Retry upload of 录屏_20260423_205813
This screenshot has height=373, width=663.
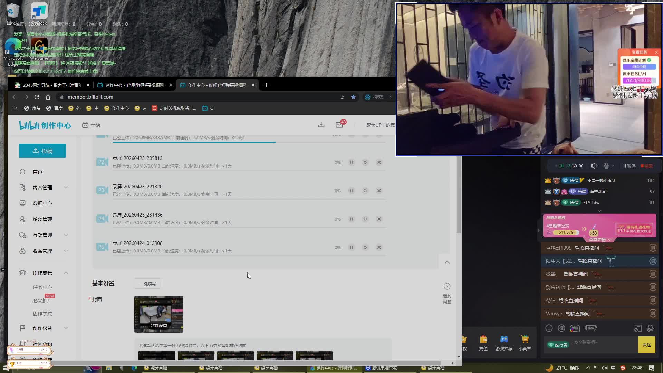365,162
